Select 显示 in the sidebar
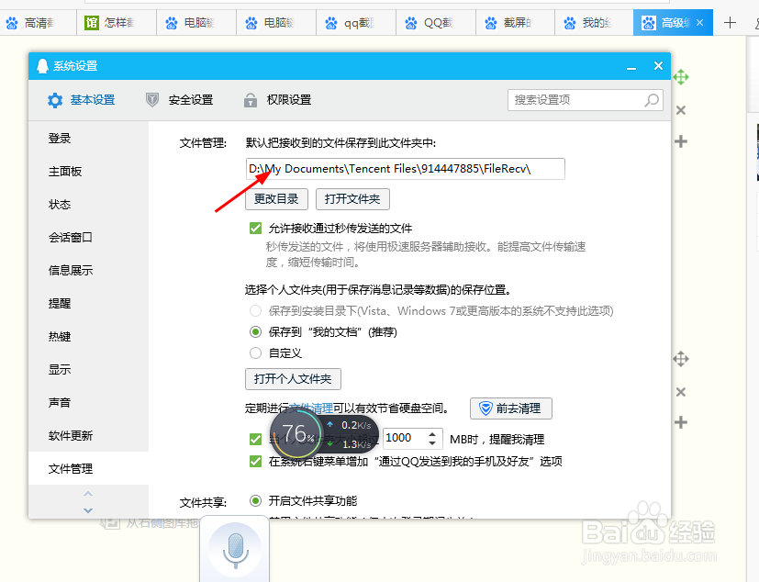The width and height of the screenshot is (759, 582). [x=89, y=369]
